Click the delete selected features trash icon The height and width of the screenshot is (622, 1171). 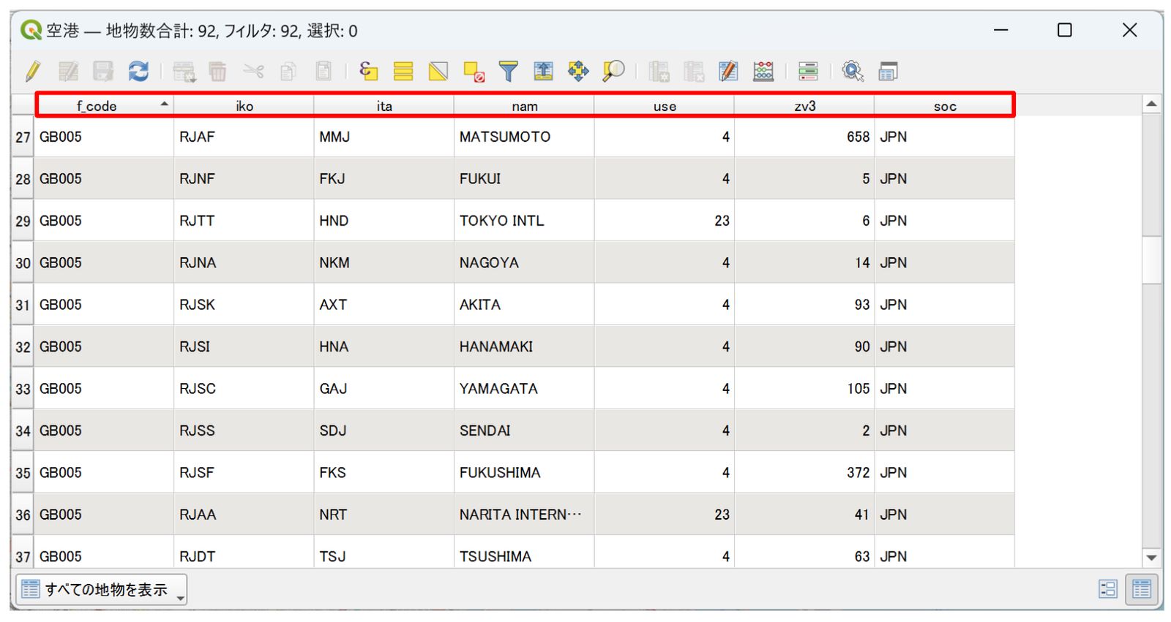218,71
